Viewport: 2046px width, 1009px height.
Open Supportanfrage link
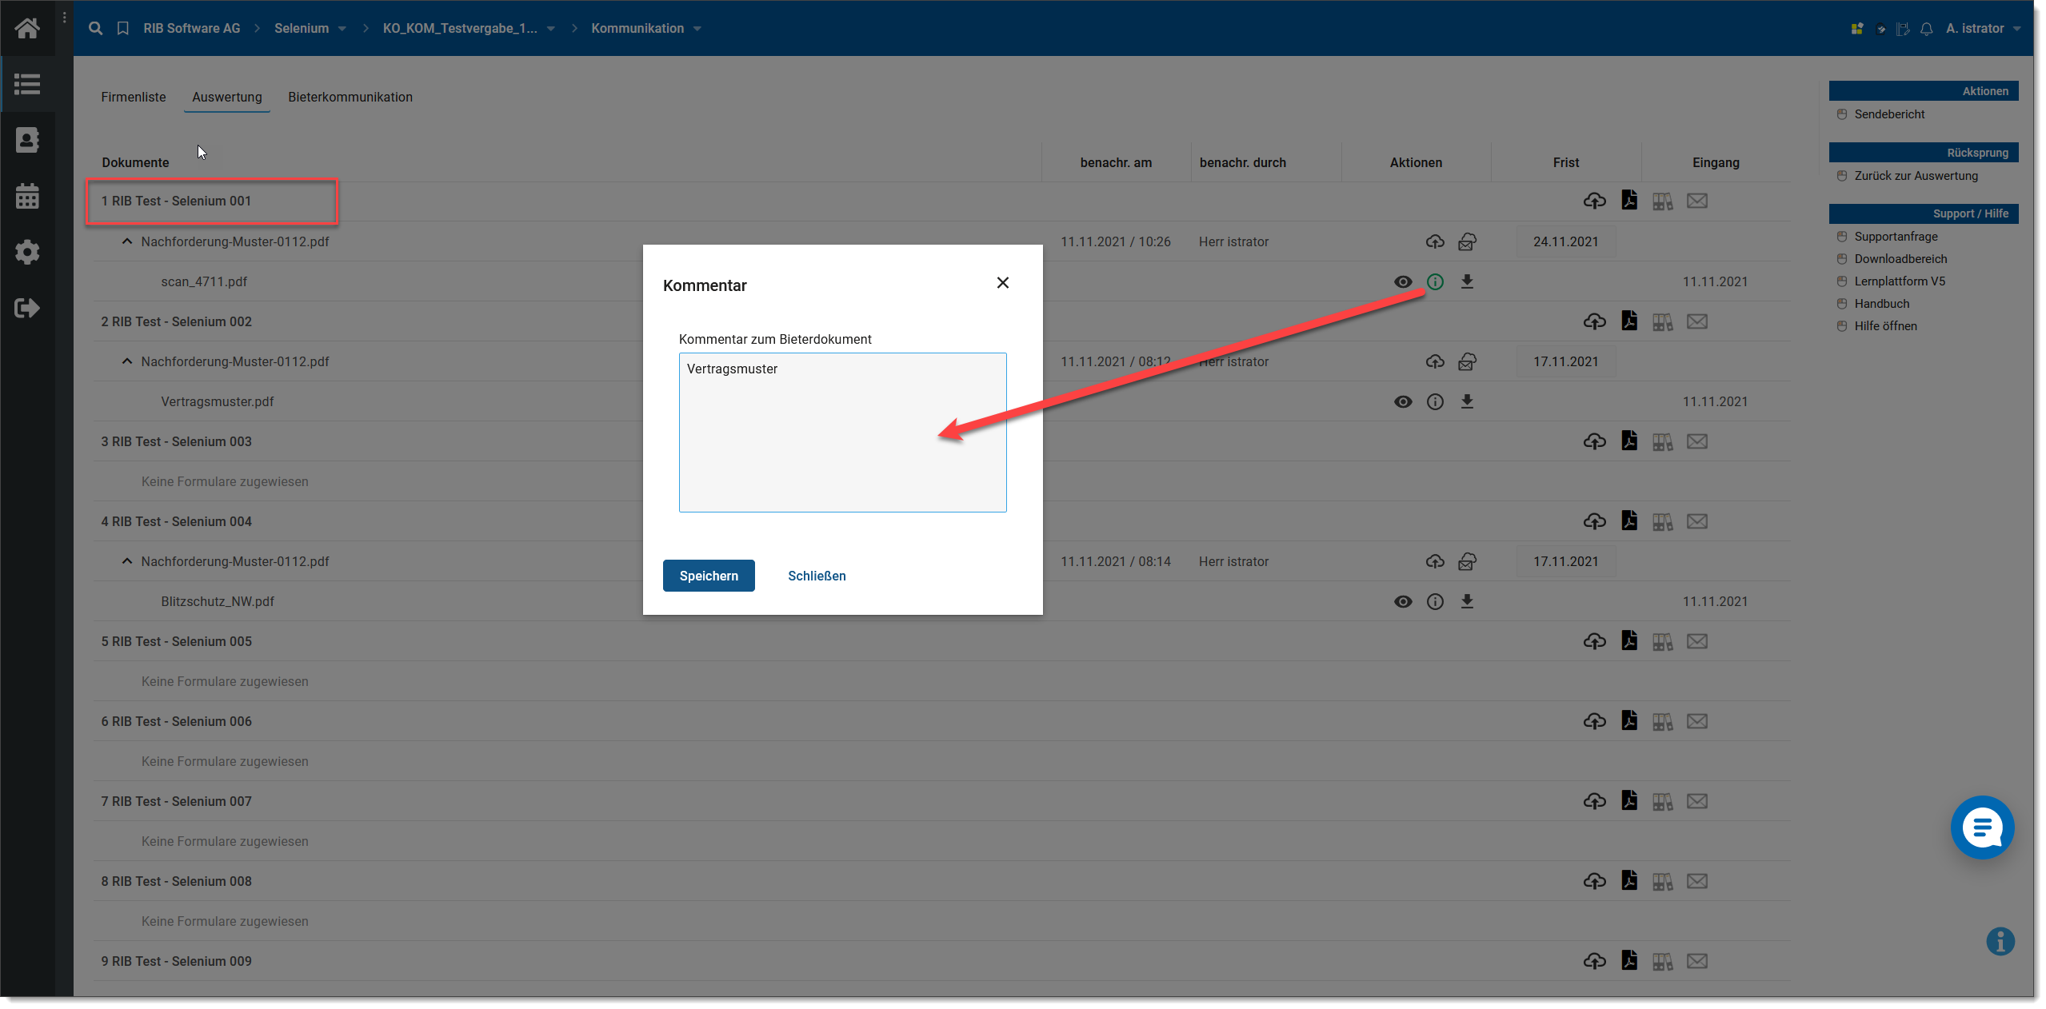point(1895,237)
